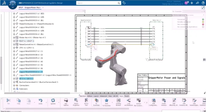Viewport: 206px width, 112px height.
Task: Click Add To Favorites star icon
Action: pos(106,101)
